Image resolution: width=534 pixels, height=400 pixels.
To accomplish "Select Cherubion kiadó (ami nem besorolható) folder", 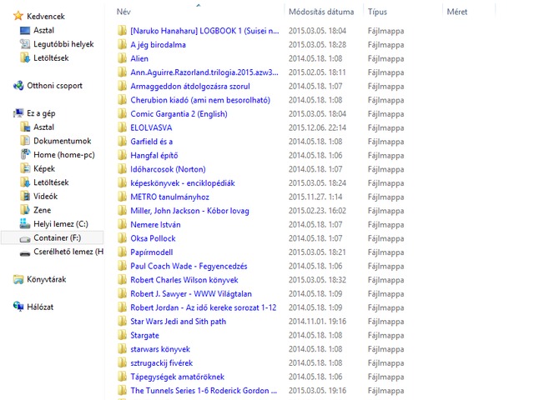I will click(x=200, y=100).
